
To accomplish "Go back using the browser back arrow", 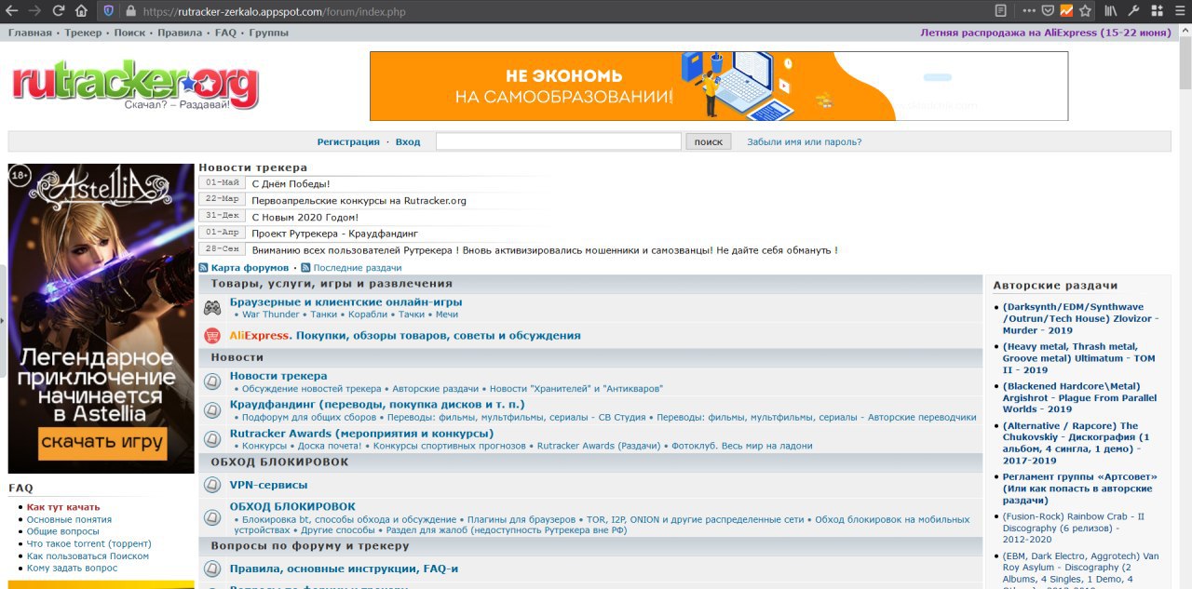I will point(10,11).
